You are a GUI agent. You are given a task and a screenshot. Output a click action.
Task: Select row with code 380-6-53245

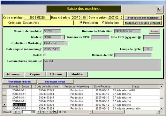point(81,98)
